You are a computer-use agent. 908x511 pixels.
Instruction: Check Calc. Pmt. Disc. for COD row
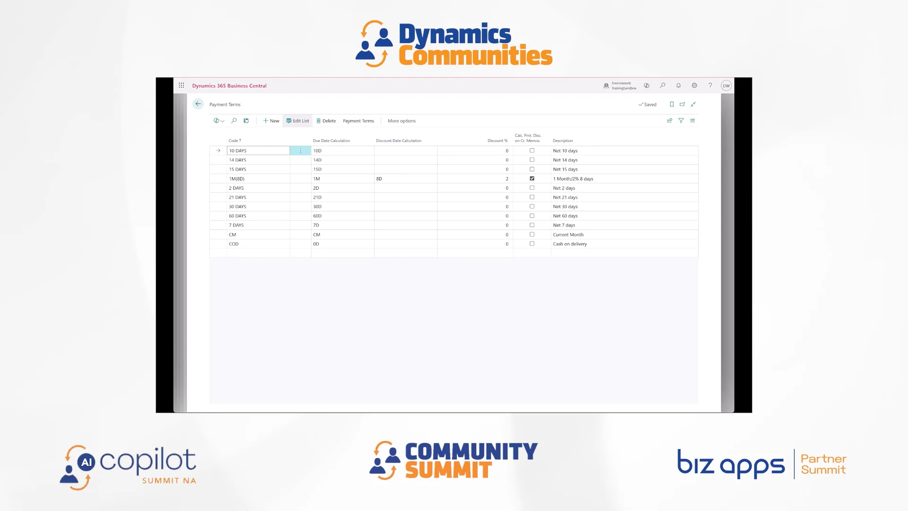[532, 244]
